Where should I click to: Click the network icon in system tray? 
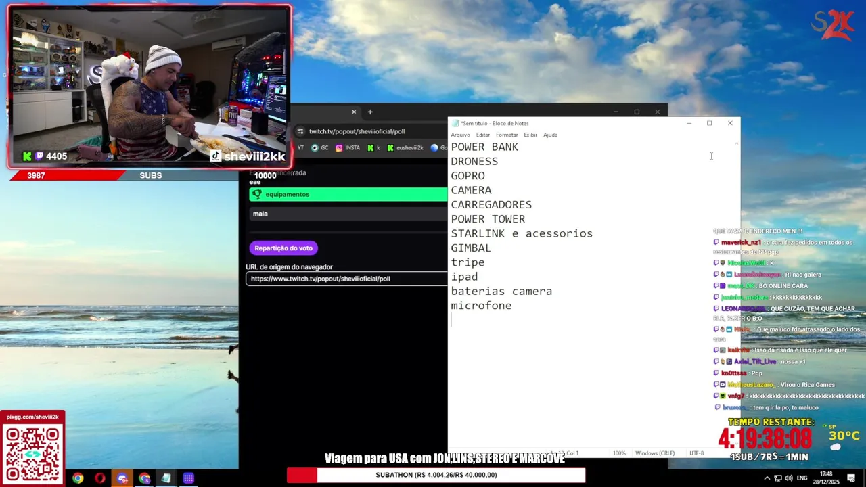point(778,478)
